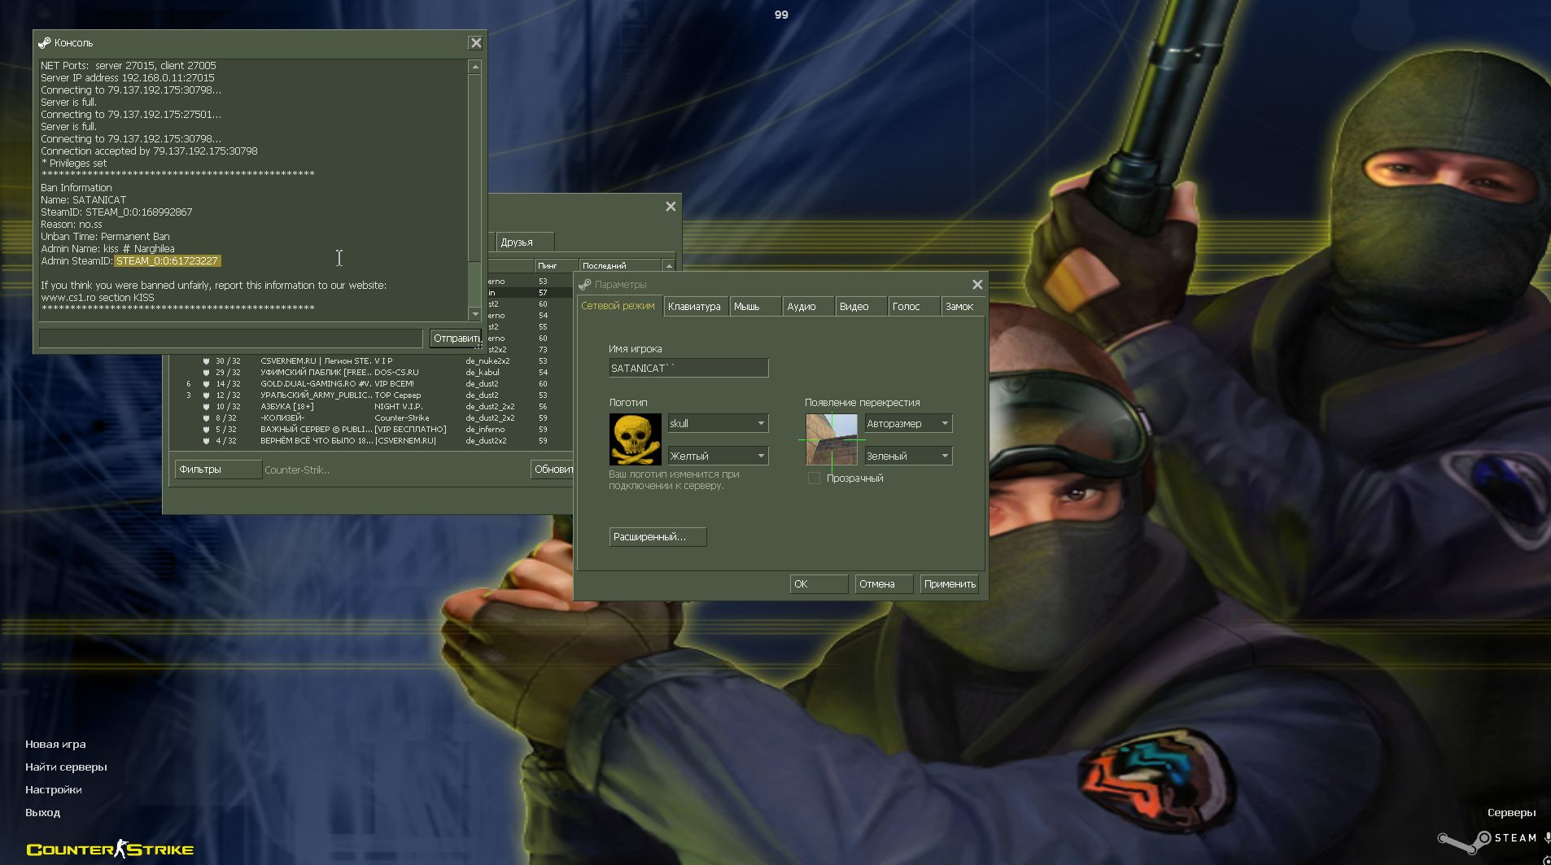Open the Зеленый crosshair color dropdown
The image size is (1551, 865).
pos(944,456)
